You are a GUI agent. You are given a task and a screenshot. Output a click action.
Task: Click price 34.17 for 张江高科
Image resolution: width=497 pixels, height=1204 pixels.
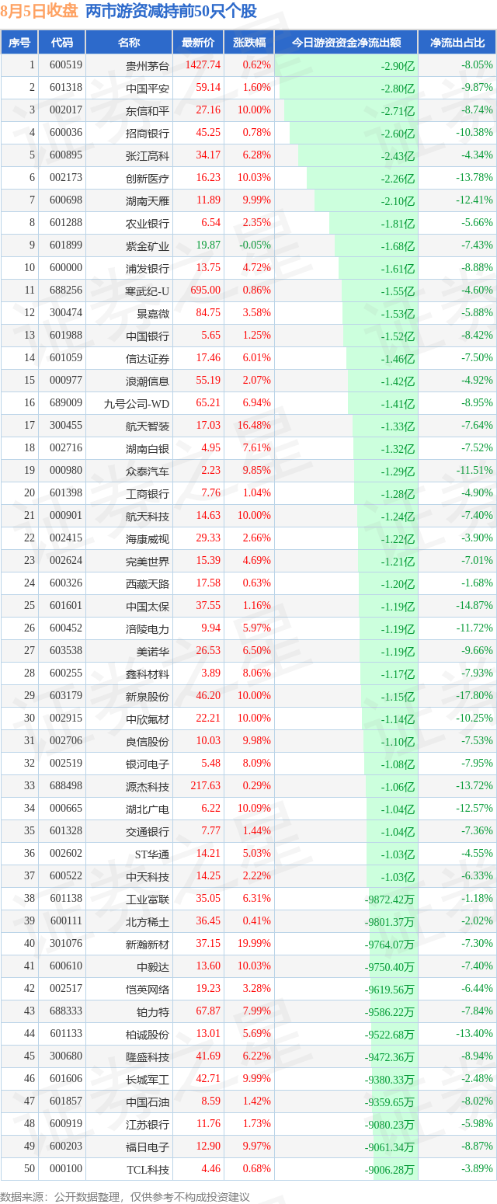208,155
